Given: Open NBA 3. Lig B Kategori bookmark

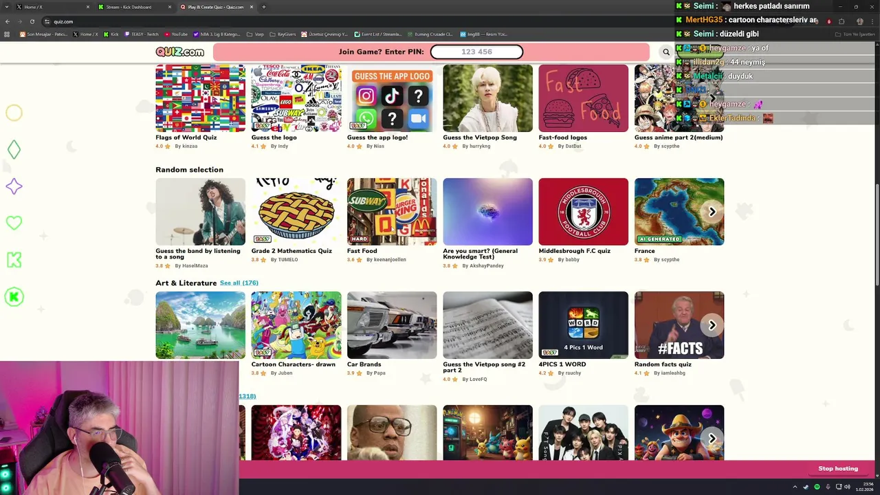Looking at the screenshot, I should (217, 34).
